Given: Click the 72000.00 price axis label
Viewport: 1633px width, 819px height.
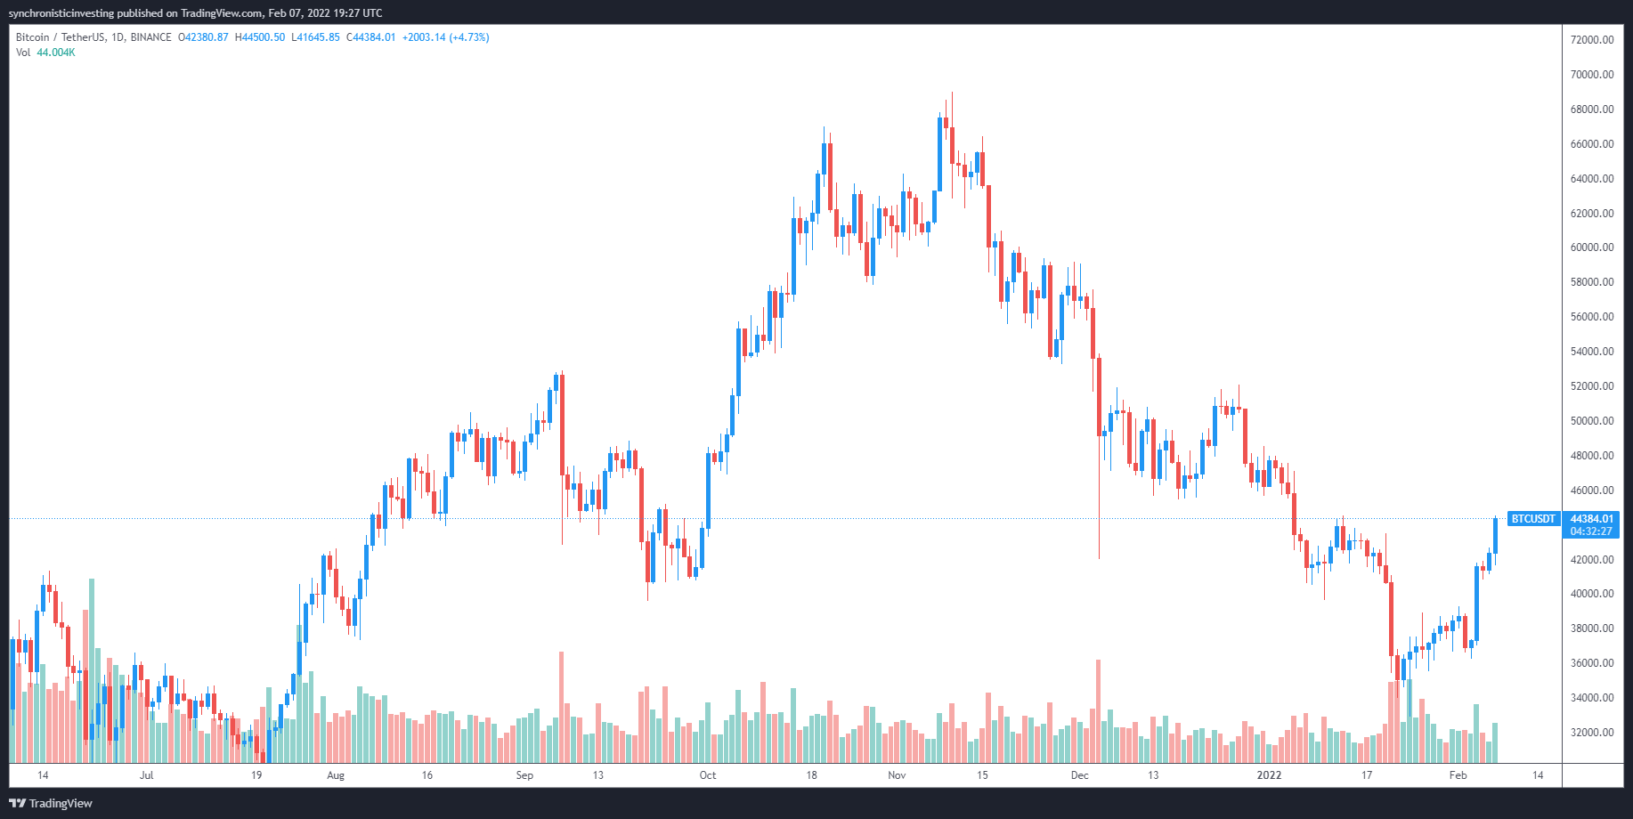Looking at the screenshot, I should coord(1591,40).
